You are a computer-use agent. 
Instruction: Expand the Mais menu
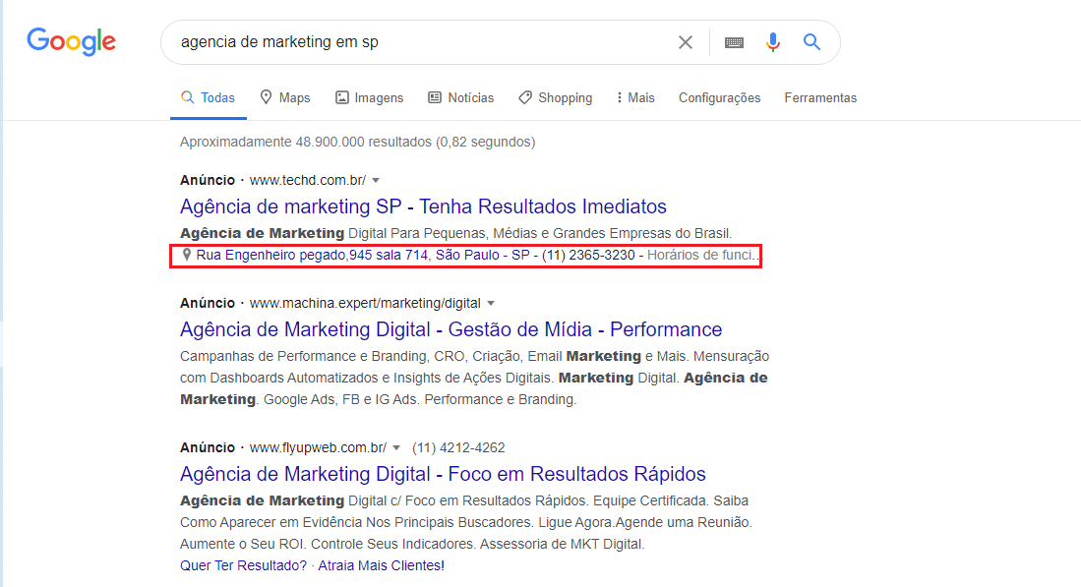pyautogui.click(x=635, y=98)
